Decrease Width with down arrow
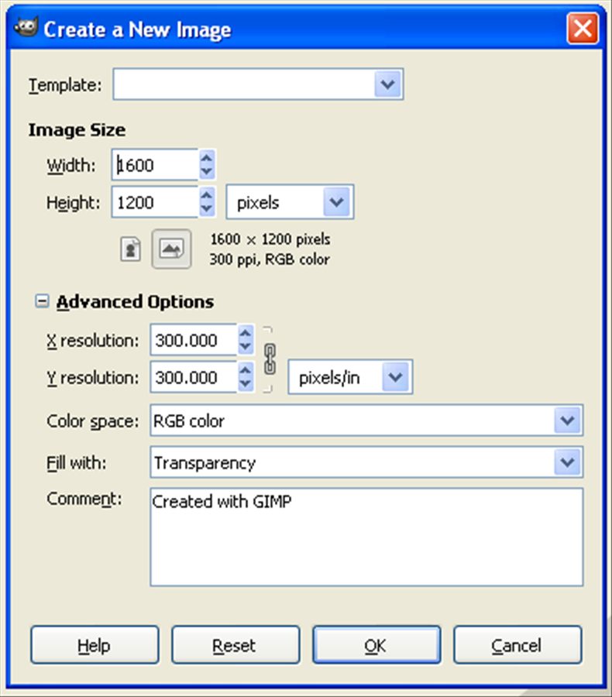The image size is (612, 697). click(x=207, y=172)
